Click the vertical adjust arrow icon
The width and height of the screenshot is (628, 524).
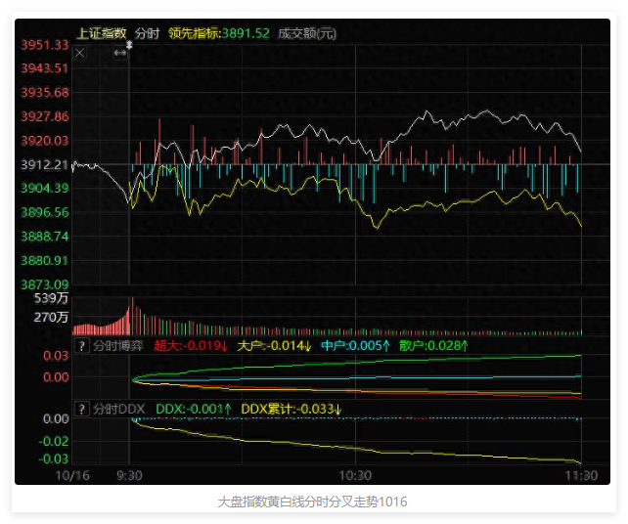click(x=129, y=44)
